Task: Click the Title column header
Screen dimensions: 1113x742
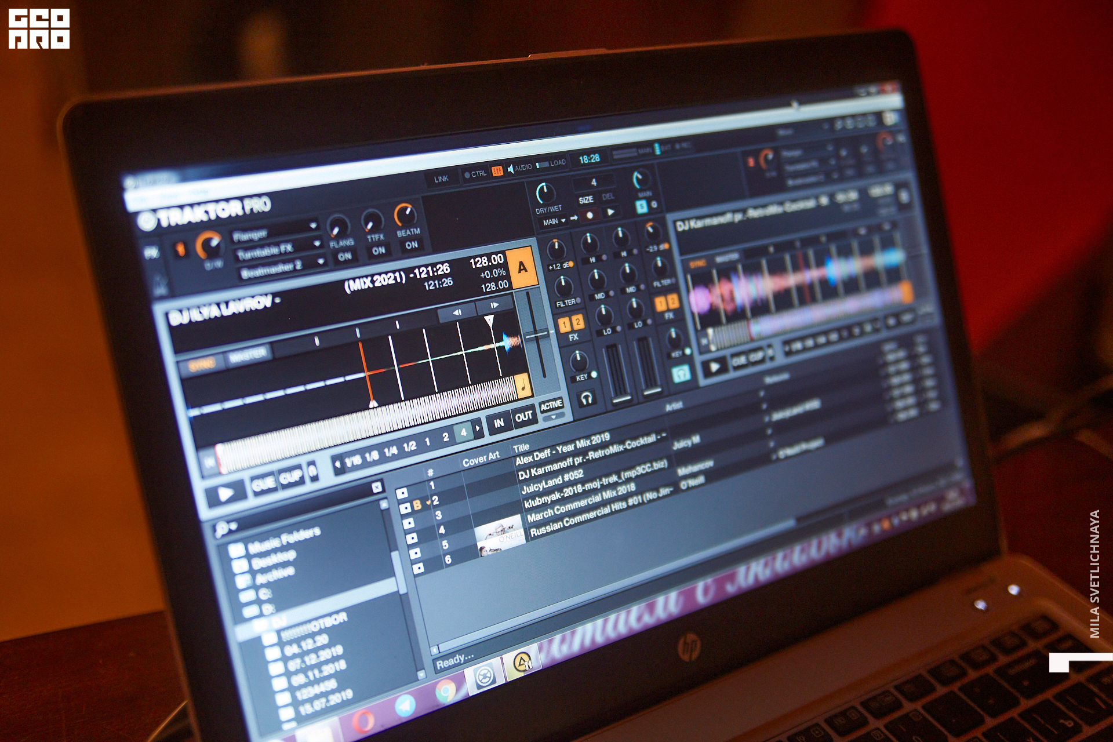Action: [521, 448]
